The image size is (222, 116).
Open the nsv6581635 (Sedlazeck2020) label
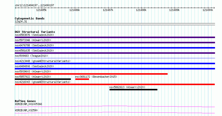[x=34, y=51]
